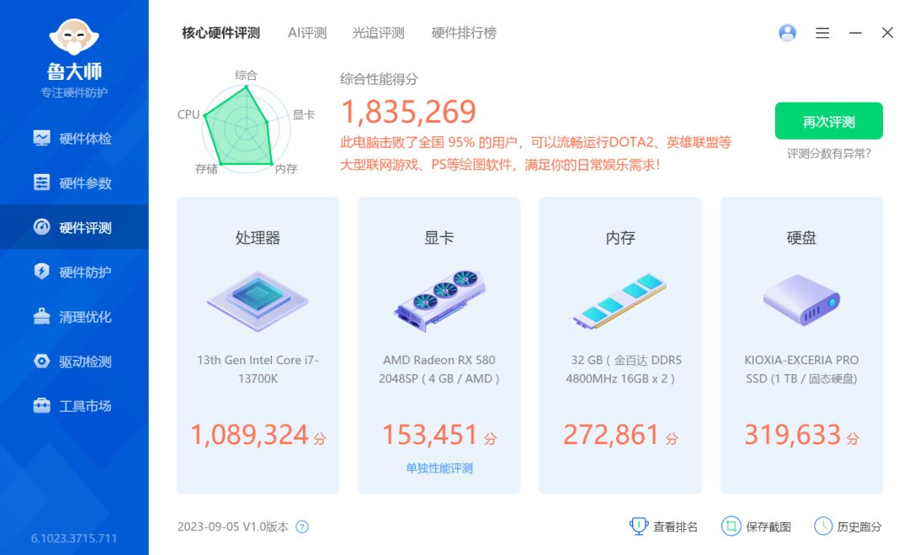Click the user account avatar icon
The image size is (909, 555).
tap(787, 33)
